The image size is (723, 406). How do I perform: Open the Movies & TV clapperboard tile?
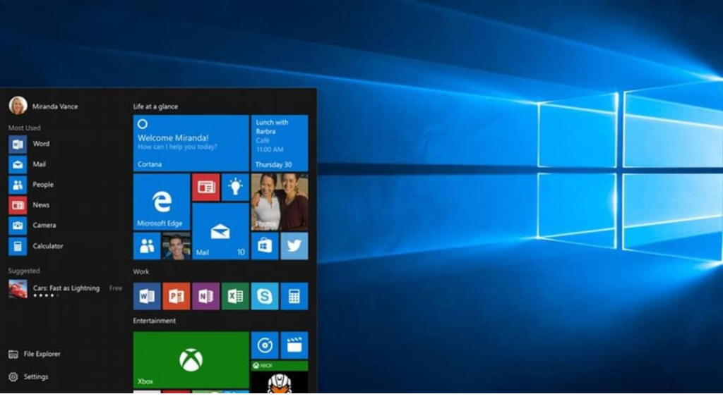click(294, 345)
